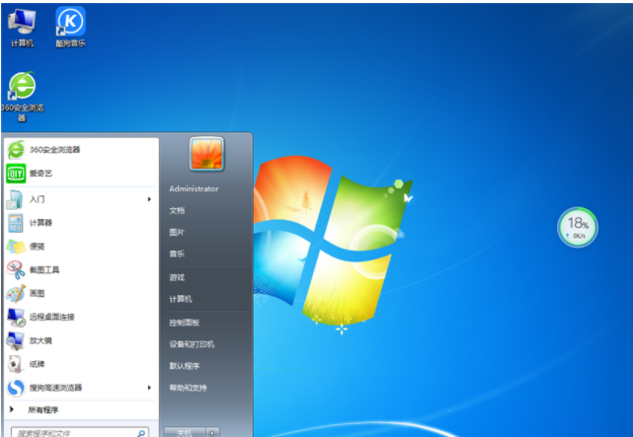
Task: Launch 画图 paint program
Action: coord(38,293)
